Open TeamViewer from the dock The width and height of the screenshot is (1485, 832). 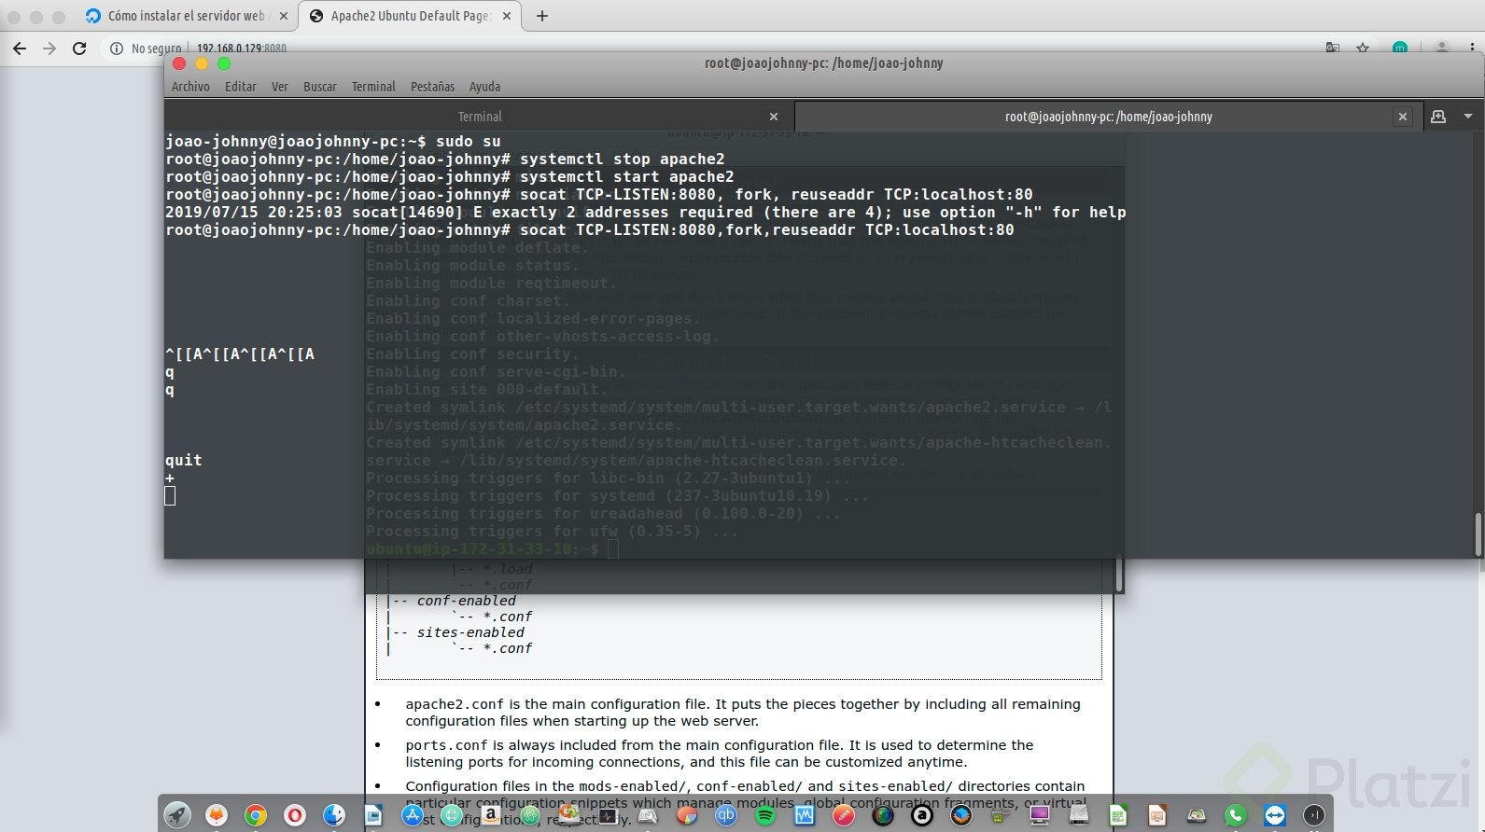pos(1275,815)
